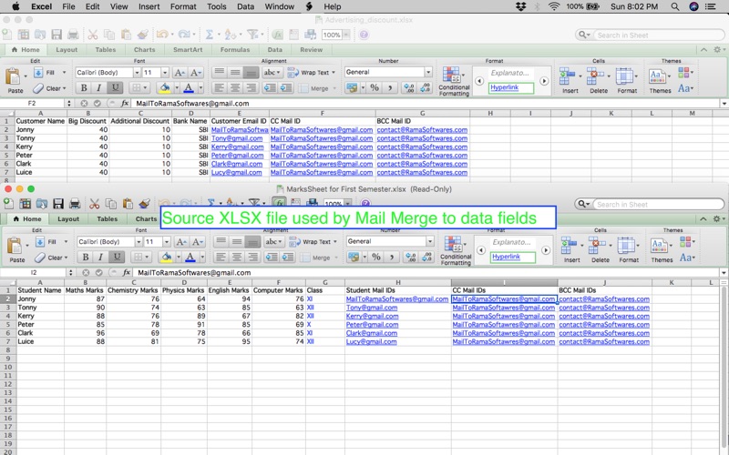
Task: Toggle Wrap Text in Advertising_discount window
Action: pyautogui.click(x=311, y=73)
